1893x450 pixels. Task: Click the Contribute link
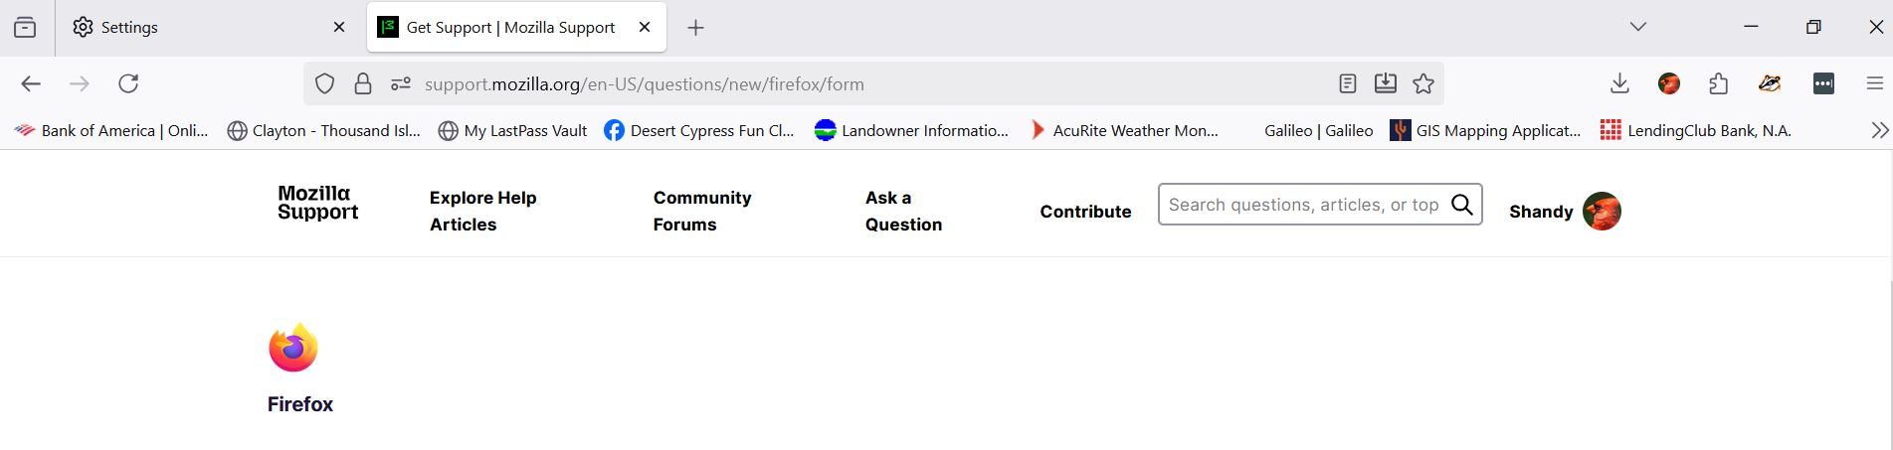coord(1085,212)
